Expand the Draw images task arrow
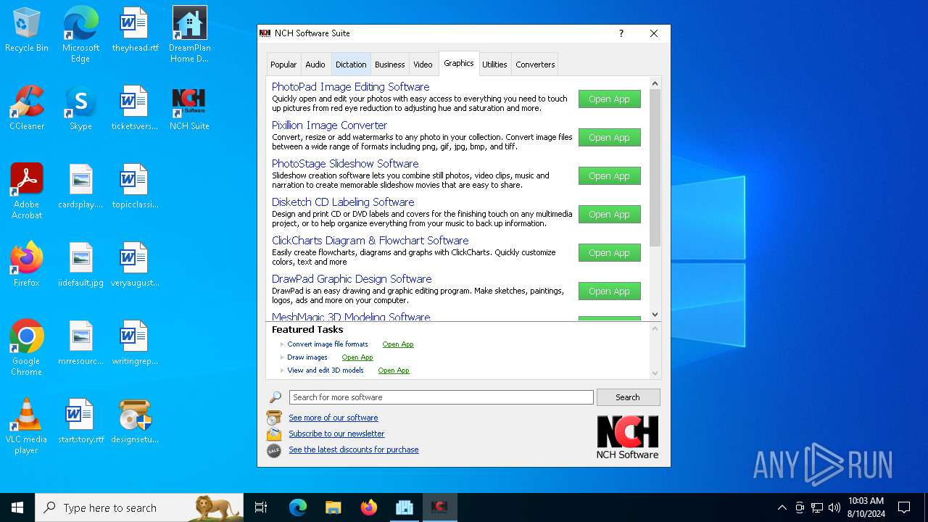This screenshot has height=522, width=928. coord(283,357)
